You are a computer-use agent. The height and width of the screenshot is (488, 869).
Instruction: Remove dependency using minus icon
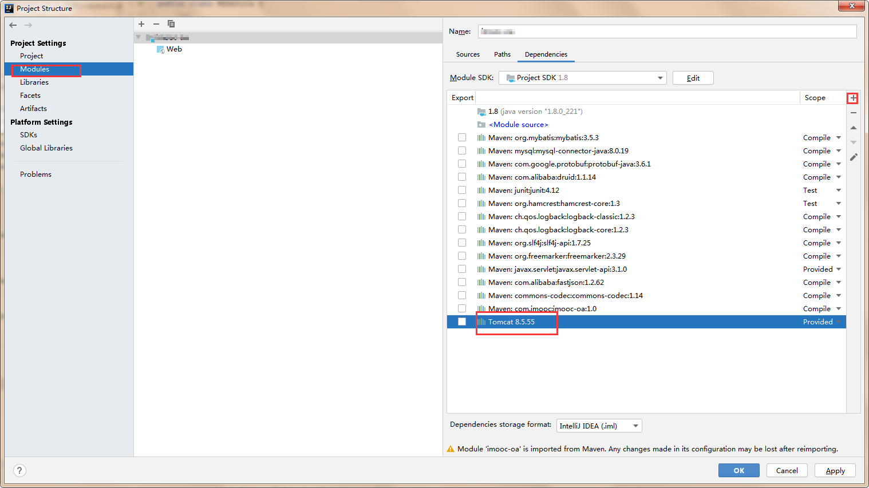pos(854,113)
